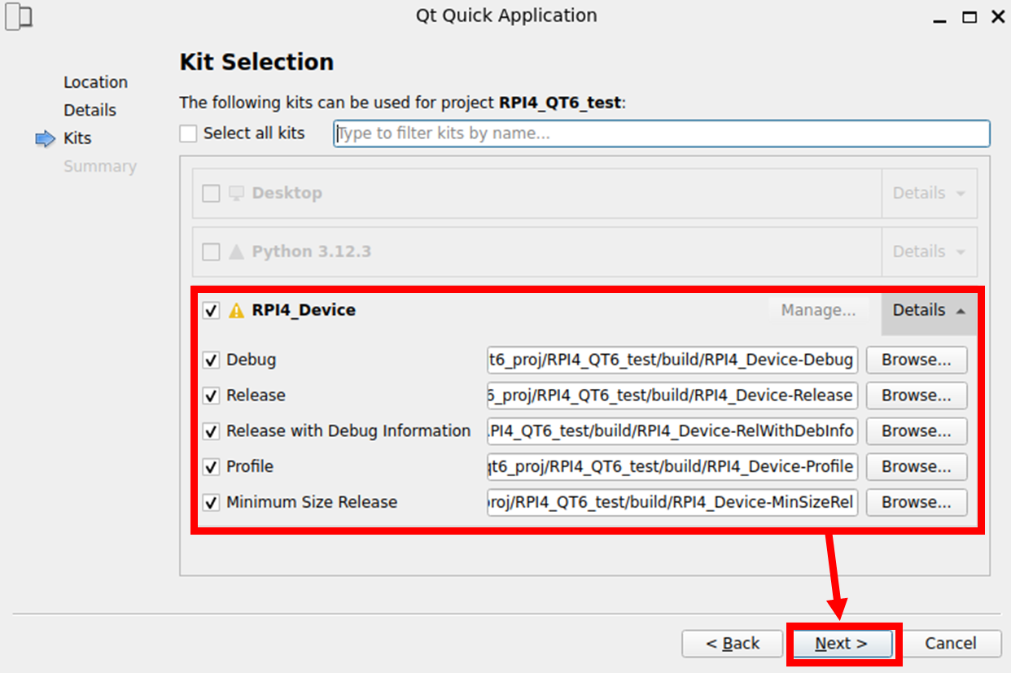The image size is (1011, 673).
Task: Click the Profile build path field
Action: point(672,467)
